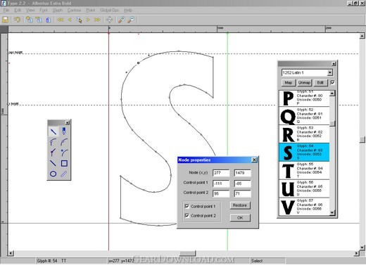This screenshot has width=366, height=265.
Task: Close the Node properties dialog
Action: click(x=254, y=160)
